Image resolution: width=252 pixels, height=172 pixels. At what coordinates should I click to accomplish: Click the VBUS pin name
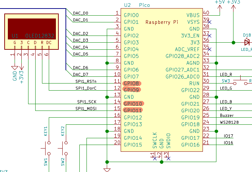193,15
